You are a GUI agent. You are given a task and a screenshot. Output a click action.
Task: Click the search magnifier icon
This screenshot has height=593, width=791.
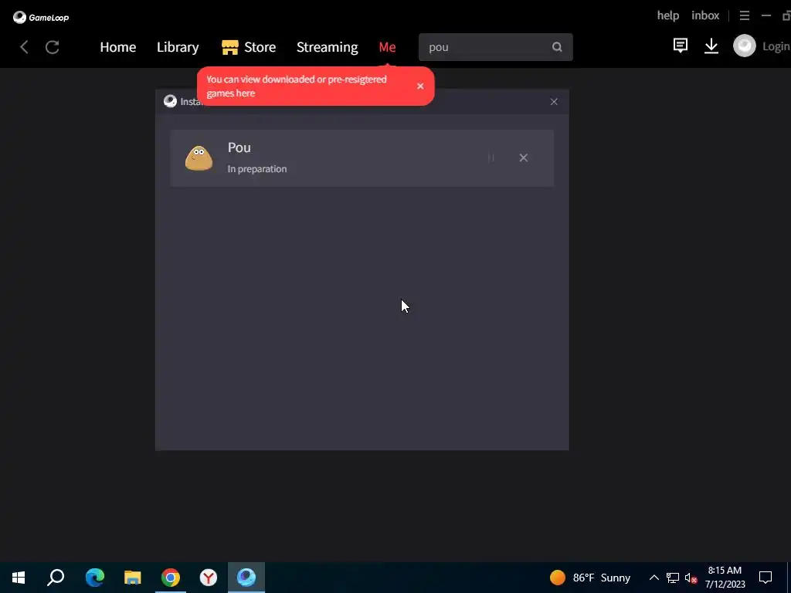(557, 47)
